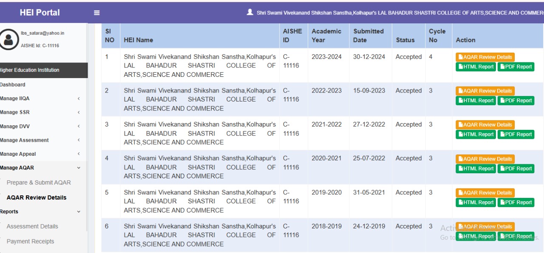Collapse the Reports section chevron
The height and width of the screenshot is (253, 544).
coord(79,212)
